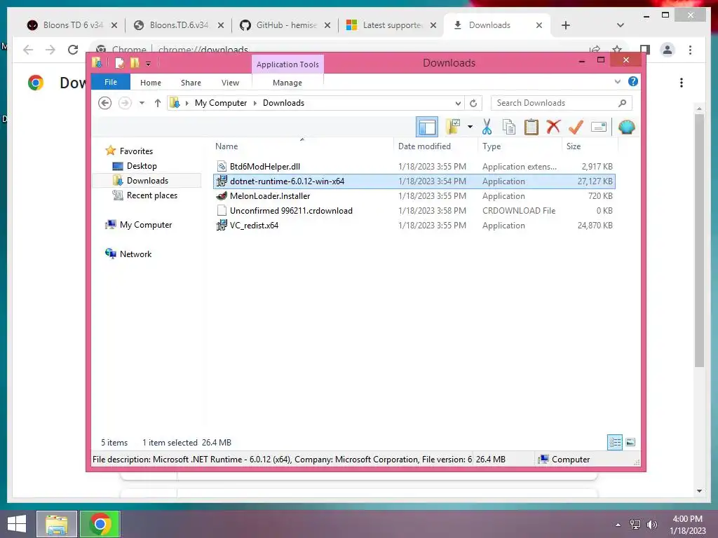Open the File ribbon tab
Image resolution: width=718 pixels, height=538 pixels.
point(111,83)
